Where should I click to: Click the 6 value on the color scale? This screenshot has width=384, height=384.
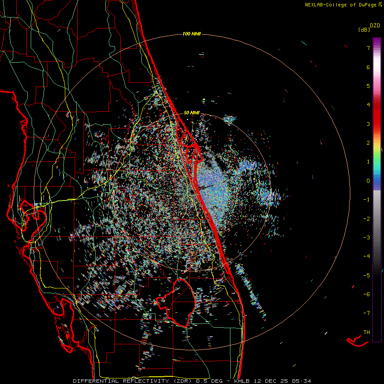coord(368,67)
